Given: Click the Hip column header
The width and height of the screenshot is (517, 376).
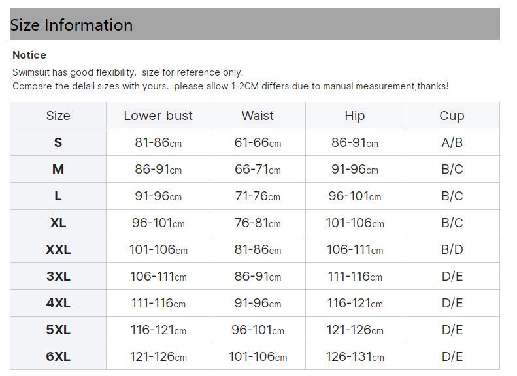Looking at the screenshot, I should coord(354,116).
